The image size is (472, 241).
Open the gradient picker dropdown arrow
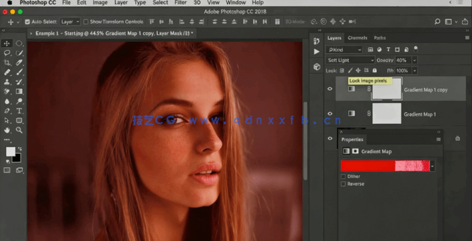point(433,166)
